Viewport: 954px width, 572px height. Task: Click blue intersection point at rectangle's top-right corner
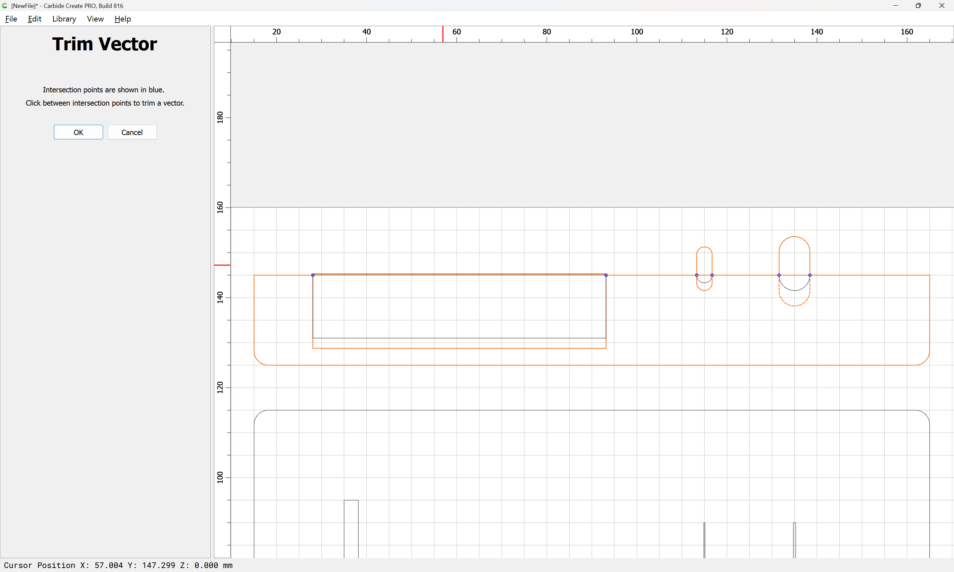pos(606,275)
